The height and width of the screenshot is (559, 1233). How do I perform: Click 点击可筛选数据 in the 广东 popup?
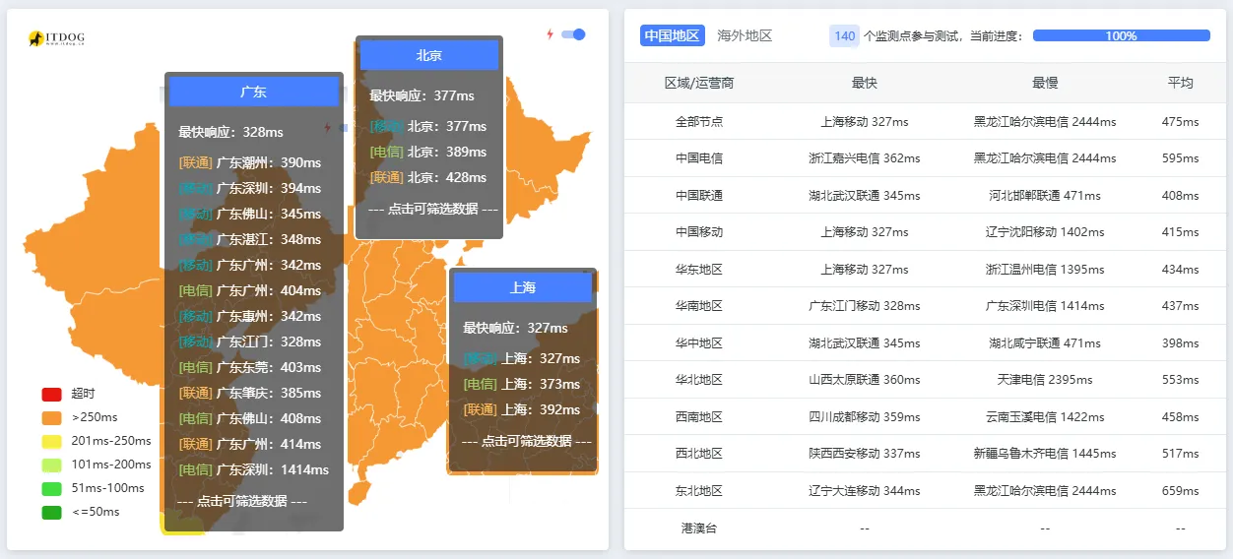[x=242, y=501]
